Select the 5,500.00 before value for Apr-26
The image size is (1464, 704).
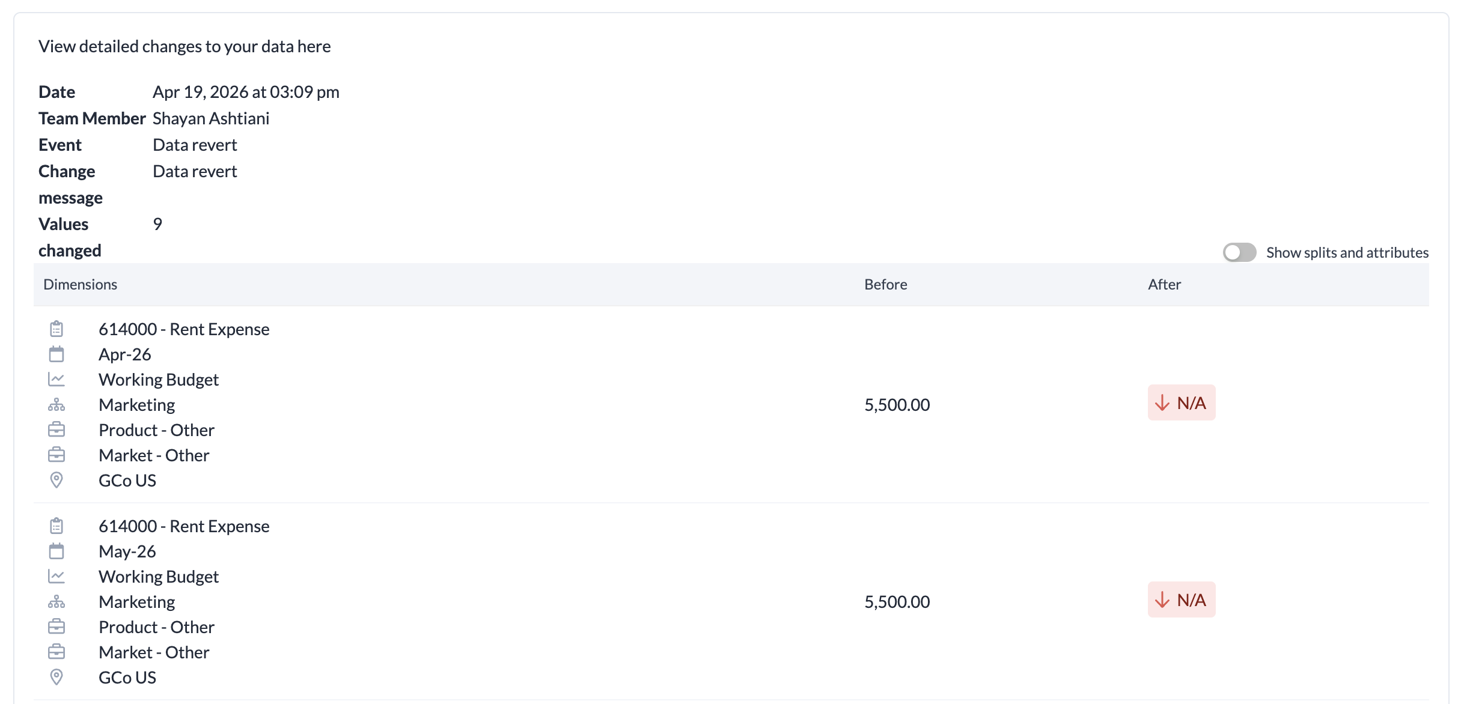(897, 405)
